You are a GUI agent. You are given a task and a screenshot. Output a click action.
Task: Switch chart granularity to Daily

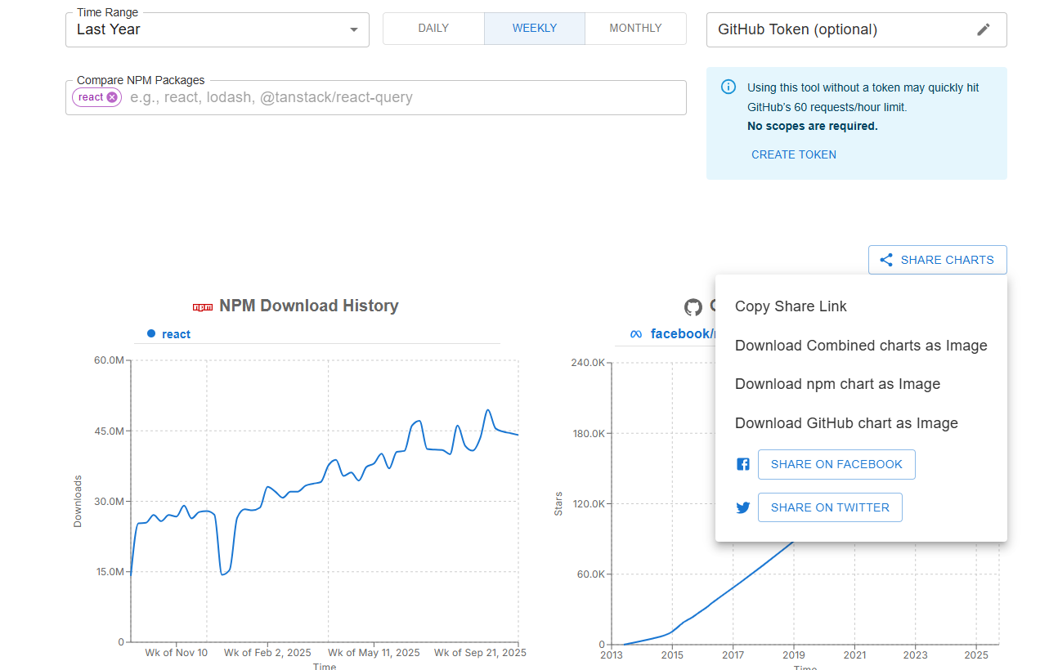coord(433,29)
